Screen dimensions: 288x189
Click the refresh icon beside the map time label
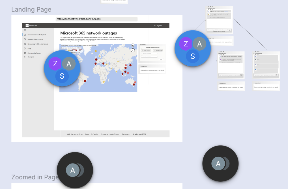(97, 45)
